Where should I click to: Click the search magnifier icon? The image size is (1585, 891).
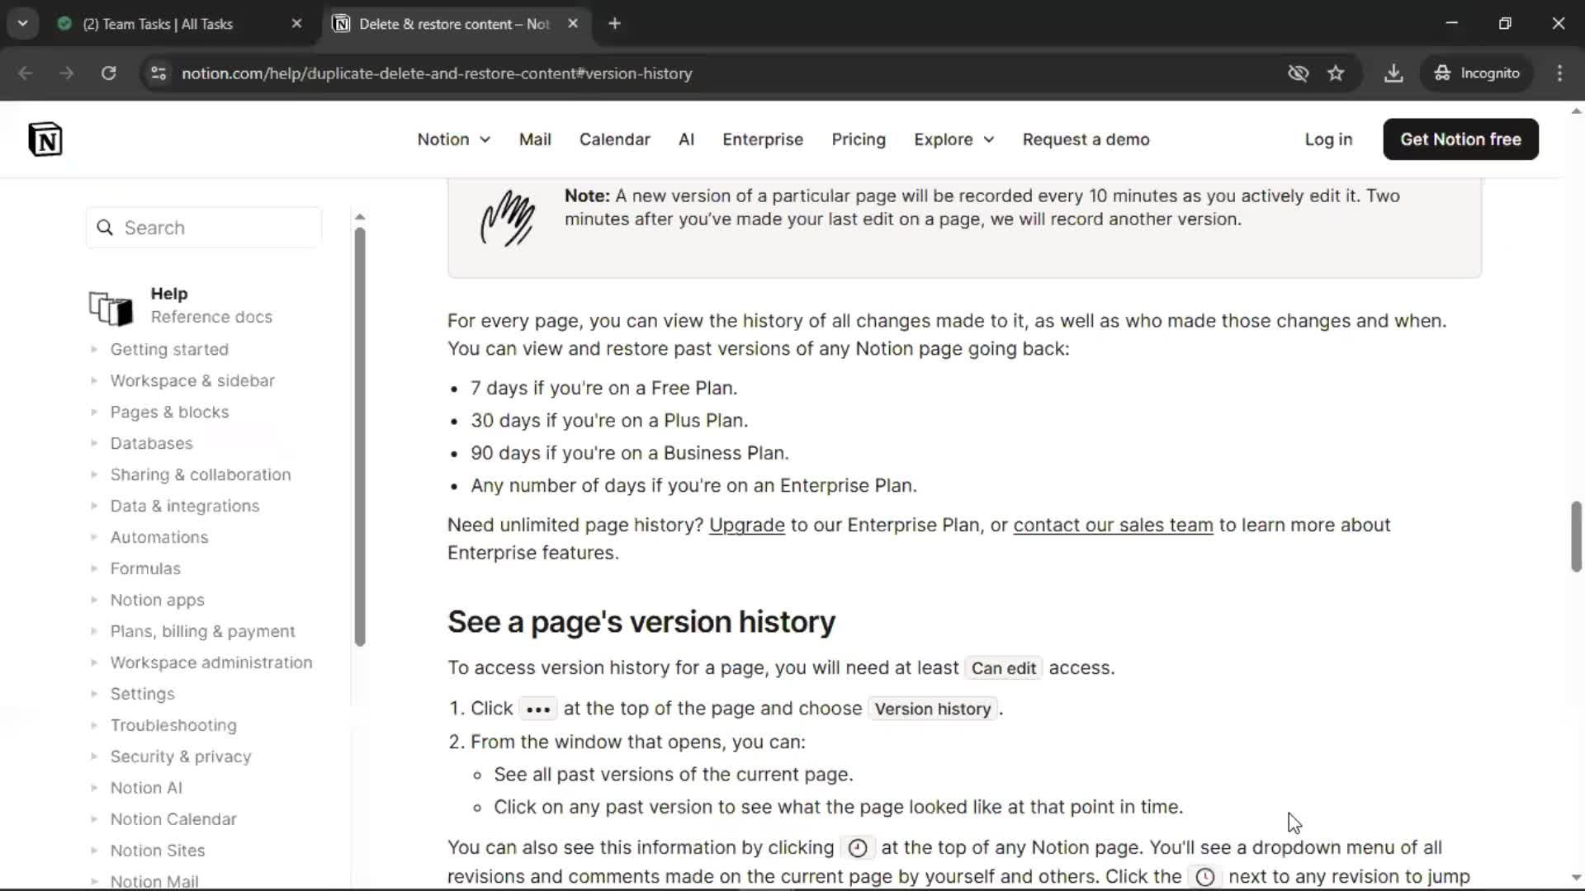(x=105, y=228)
